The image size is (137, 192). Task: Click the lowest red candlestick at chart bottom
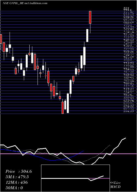coord(63,108)
